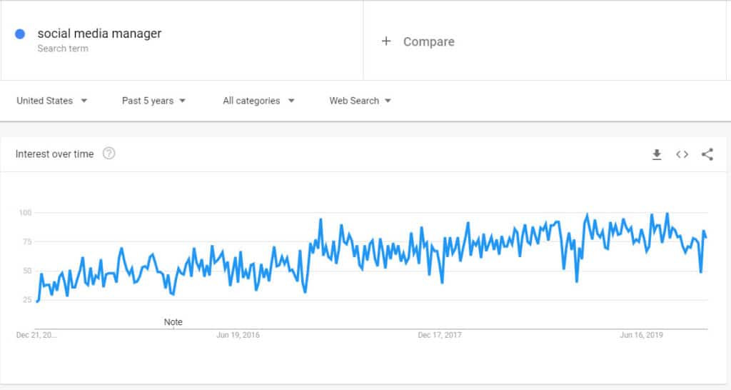Download the interest over time data
Viewport: 731px width, 390px height.
657,154
